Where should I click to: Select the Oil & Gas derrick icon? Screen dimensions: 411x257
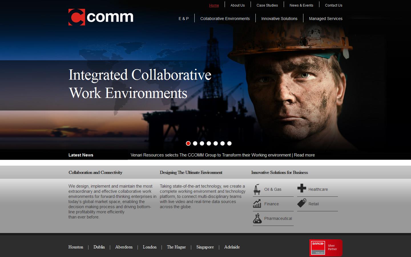257,189
